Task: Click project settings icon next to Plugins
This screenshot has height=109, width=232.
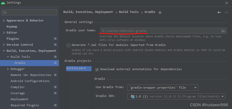Action: tap(55, 39)
